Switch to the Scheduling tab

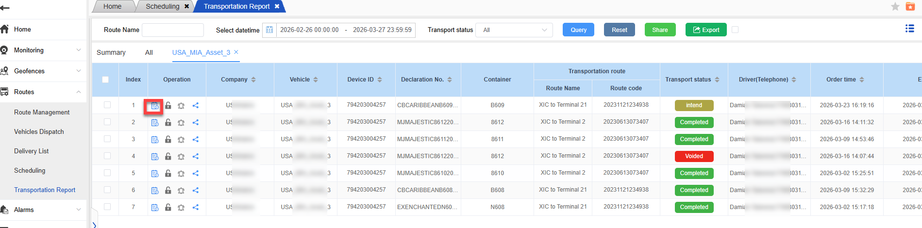(x=163, y=6)
